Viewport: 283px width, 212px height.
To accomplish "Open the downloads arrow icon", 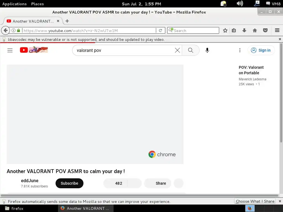I will [x=244, y=30].
